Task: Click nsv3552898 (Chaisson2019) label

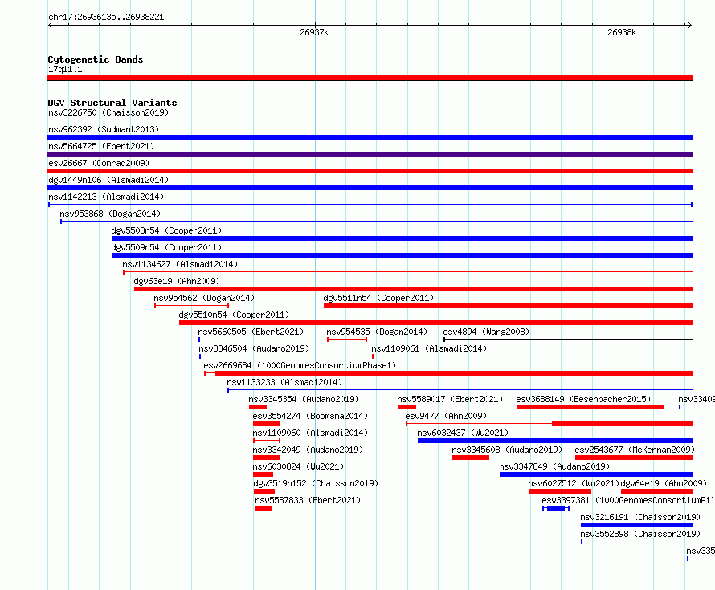Action: (640, 534)
